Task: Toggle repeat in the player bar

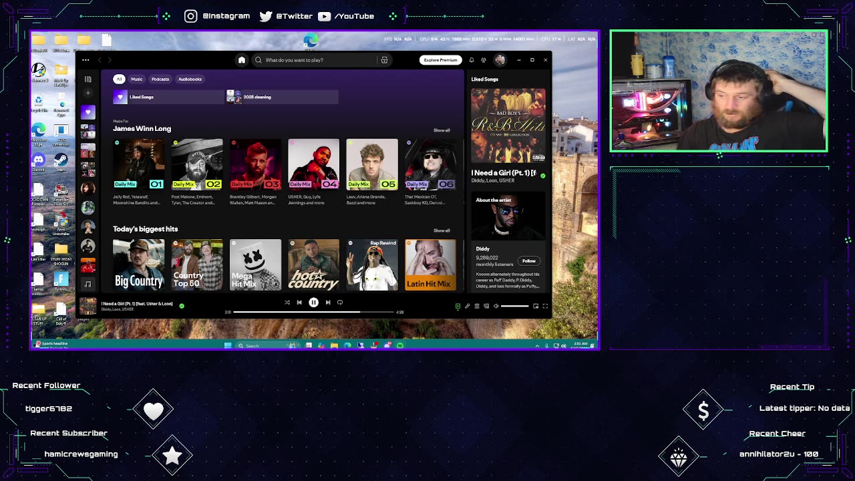Action: 340,303
